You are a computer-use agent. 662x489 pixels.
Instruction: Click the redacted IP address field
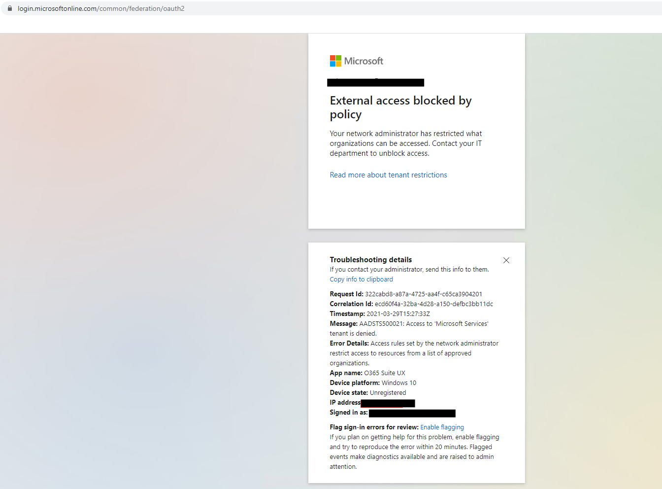coord(388,403)
